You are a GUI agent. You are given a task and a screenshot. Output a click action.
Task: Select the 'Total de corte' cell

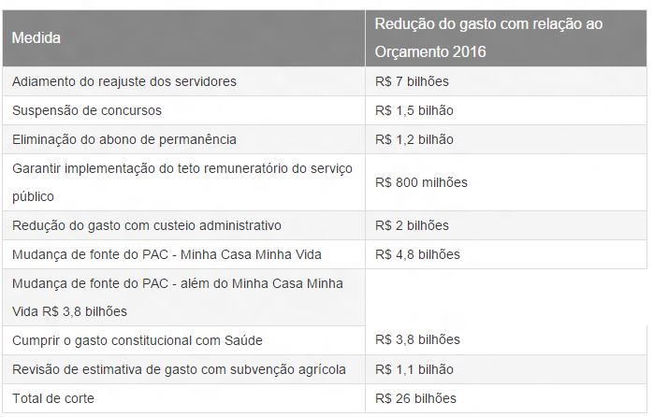pyautogui.click(x=53, y=398)
